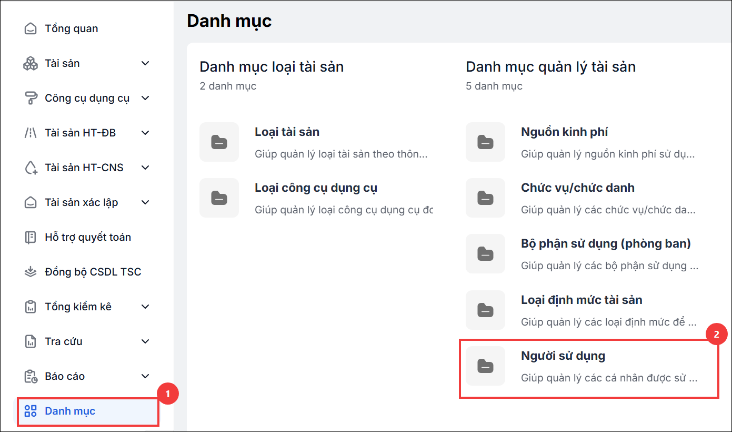Viewport: 732px width, 432px height.
Task: Open the Loại tài sản category link
Action: (x=287, y=132)
